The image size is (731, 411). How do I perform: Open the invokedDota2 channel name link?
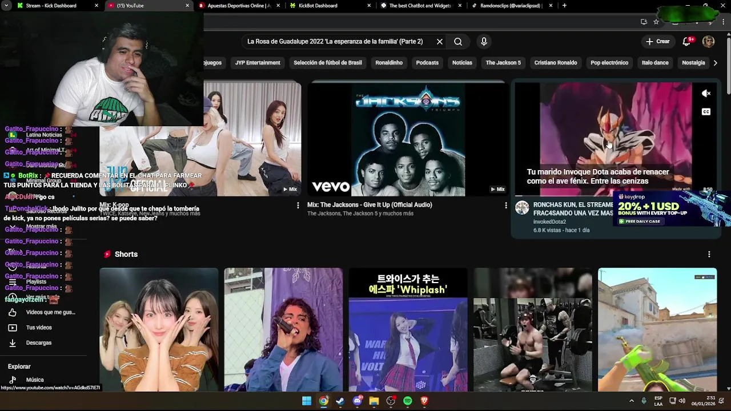pyautogui.click(x=549, y=222)
